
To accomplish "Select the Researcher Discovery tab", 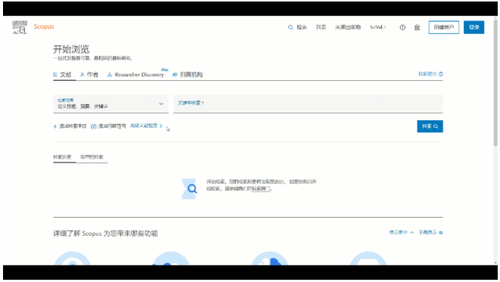I will click(136, 75).
